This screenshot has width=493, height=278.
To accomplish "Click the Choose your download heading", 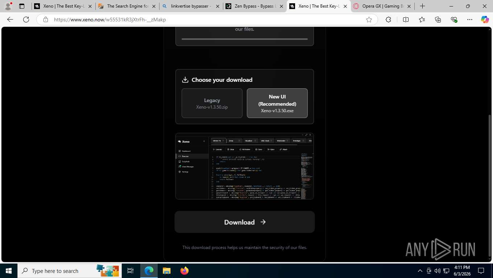I will (222, 80).
